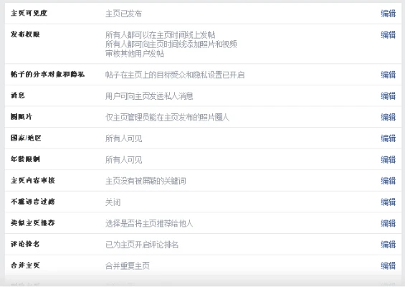Select the 评论排名 setting label

pyautogui.click(x=25, y=244)
